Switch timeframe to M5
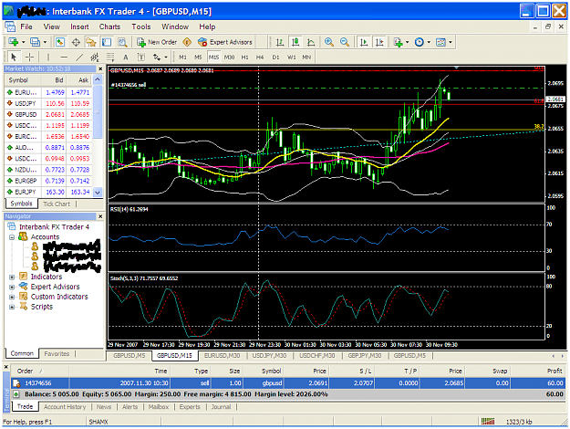The height and width of the screenshot is (429, 570). pyautogui.click(x=198, y=58)
